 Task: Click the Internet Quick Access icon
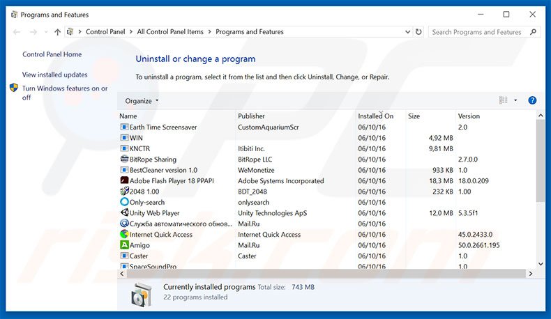(124, 234)
